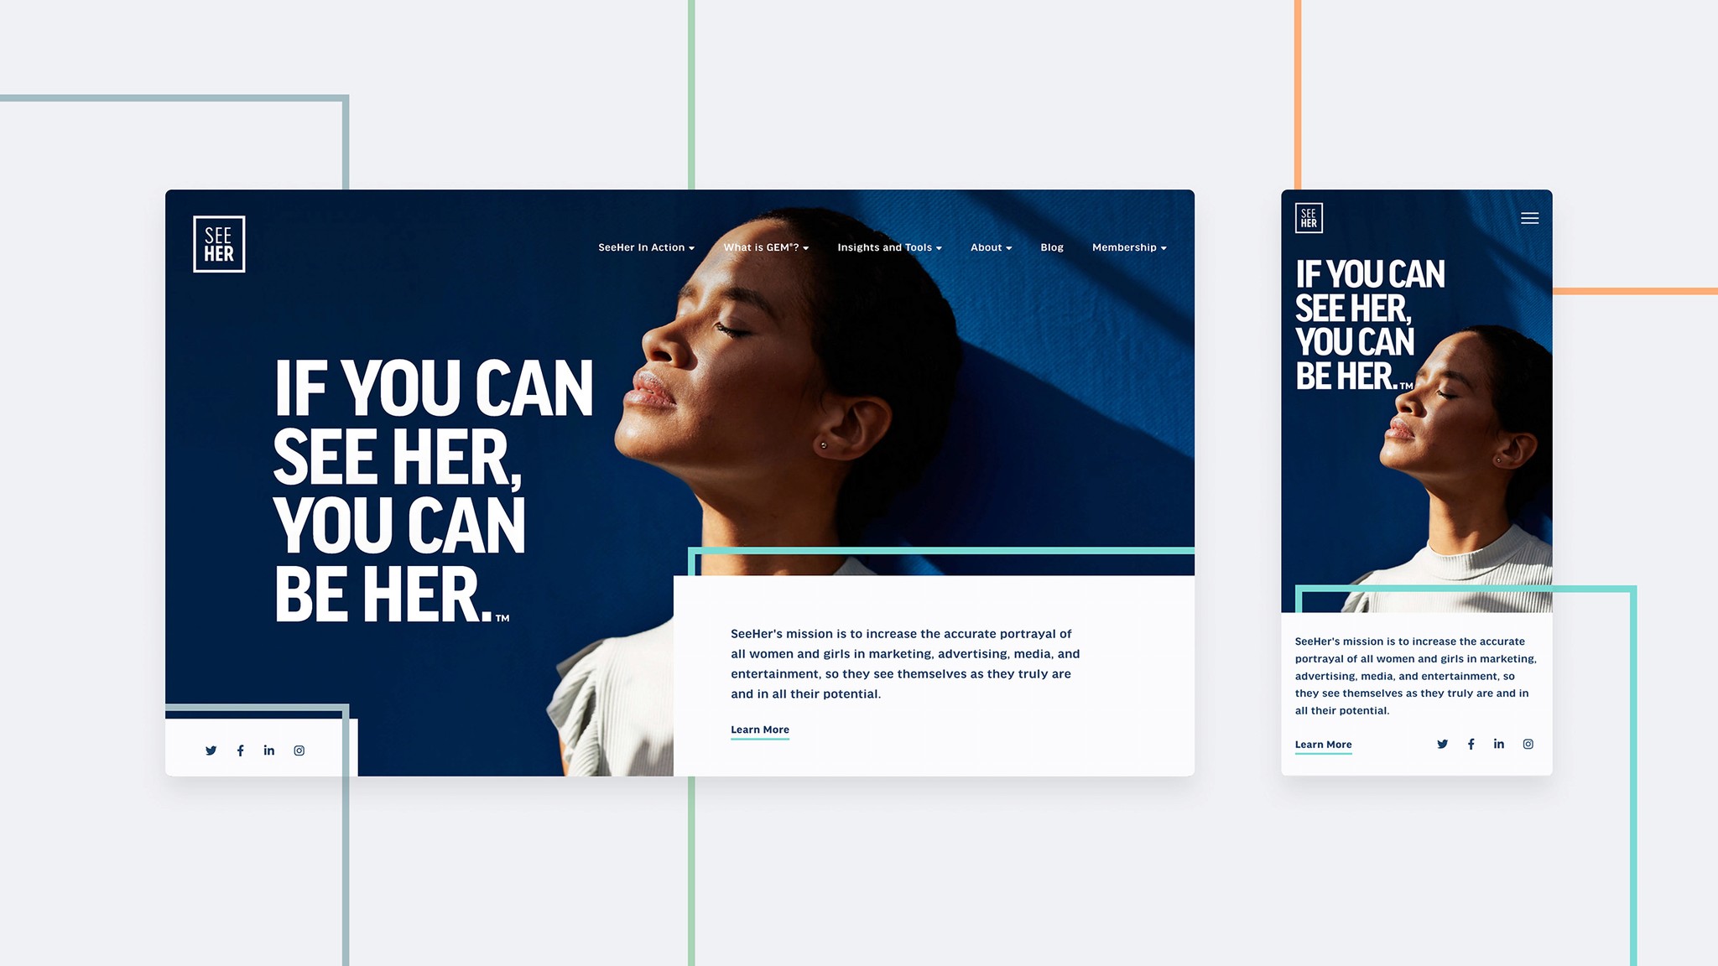This screenshot has height=966, width=1718.
Task: Click the Facebook icon on mobile view
Action: point(1472,743)
